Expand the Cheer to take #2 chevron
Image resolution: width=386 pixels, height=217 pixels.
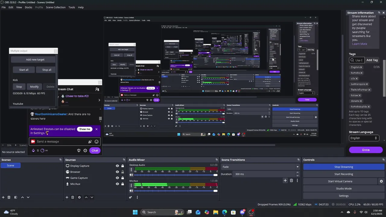[99, 100]
